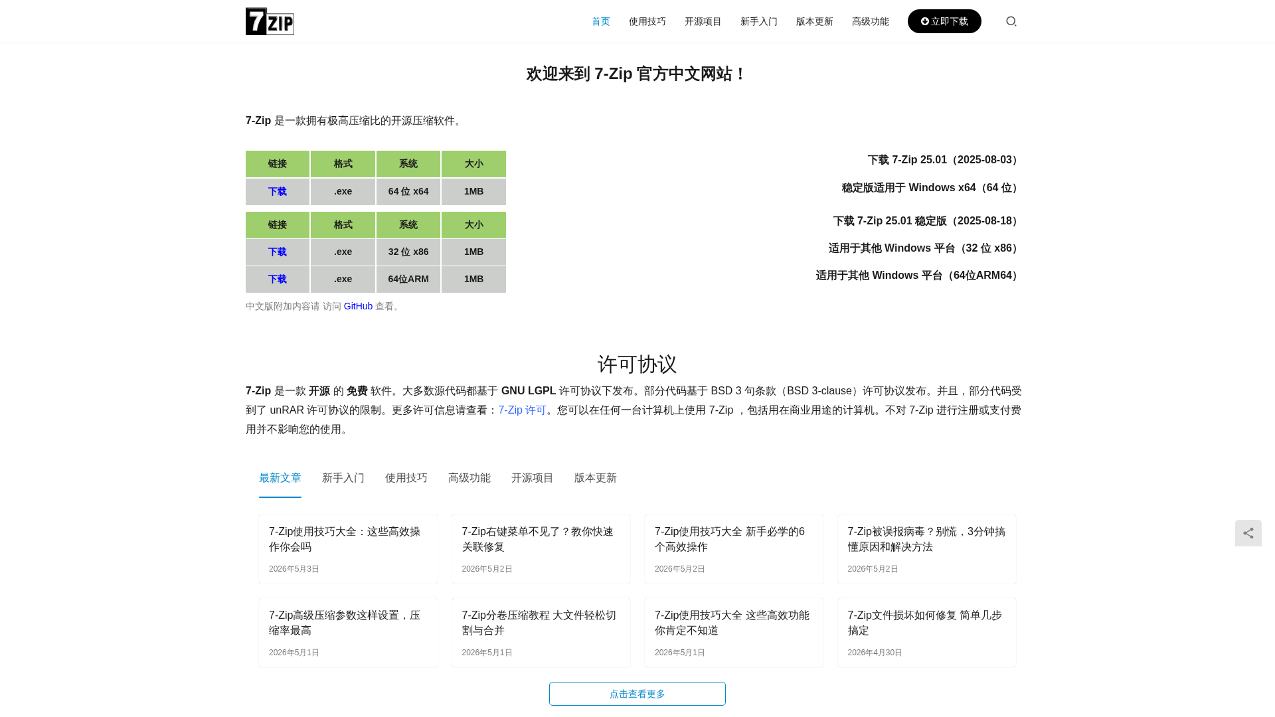Viewport: 1275px width, 717px height.
Task: Click text 适用于其他 Windows 平台（32 位 x86）
Action: 925,248
